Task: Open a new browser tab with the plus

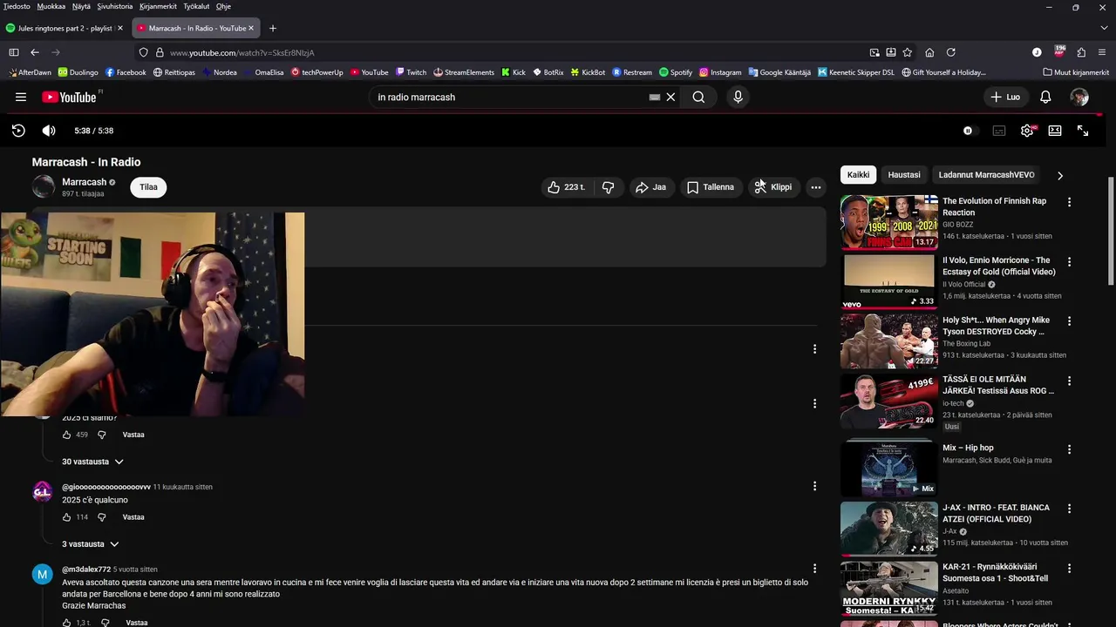Action: pyautogui.click(x=273, y=28)
